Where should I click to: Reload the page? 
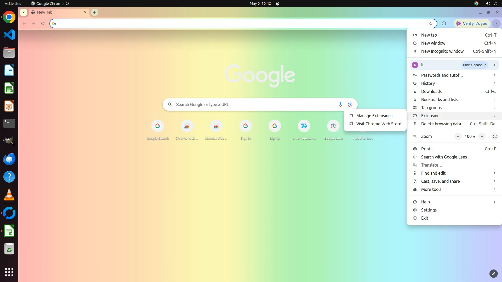[43, 23]
